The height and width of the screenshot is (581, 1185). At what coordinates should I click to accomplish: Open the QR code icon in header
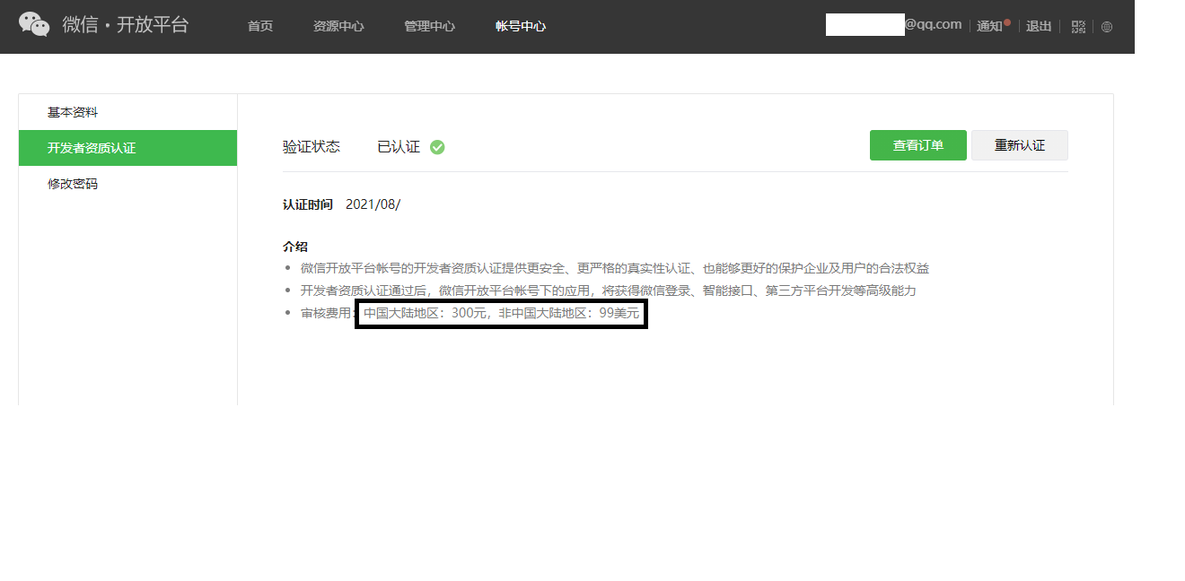pos(1078,27)
